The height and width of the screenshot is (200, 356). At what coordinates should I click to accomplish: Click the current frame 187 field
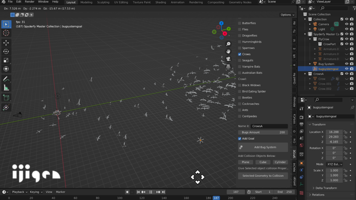tap(236, 192)
